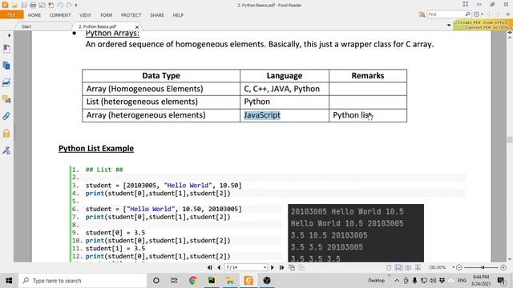Click the Create PDF from Office banner

click(483, 25)
